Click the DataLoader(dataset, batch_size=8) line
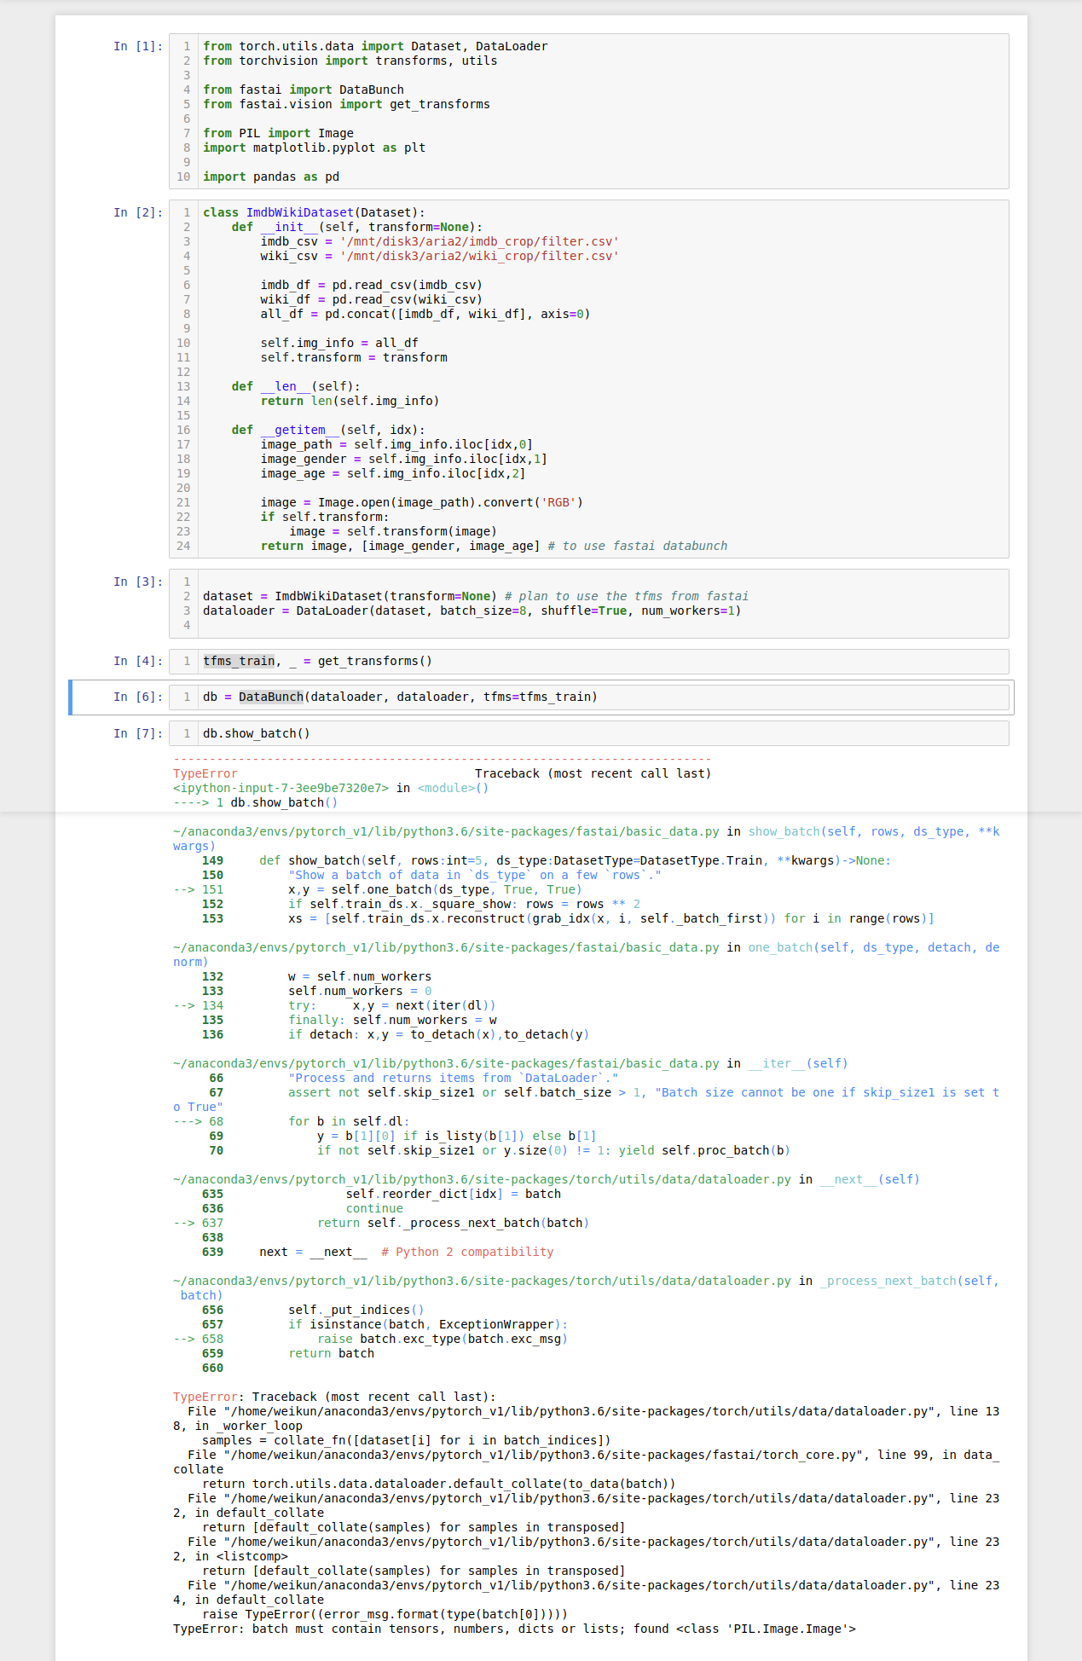 point(471,611)
